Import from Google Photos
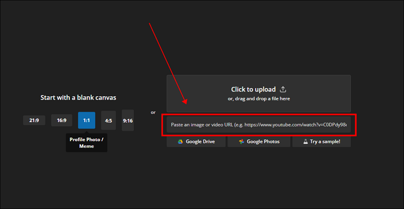404x209 pixels. click(259, 142)
